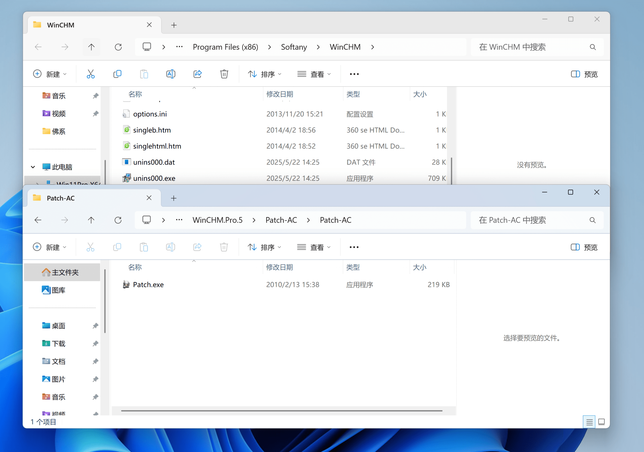The width and height of the screenshot is (644, 452).
Task: Click the Share icon in WinCHM window toolbar
Action: 197,74
